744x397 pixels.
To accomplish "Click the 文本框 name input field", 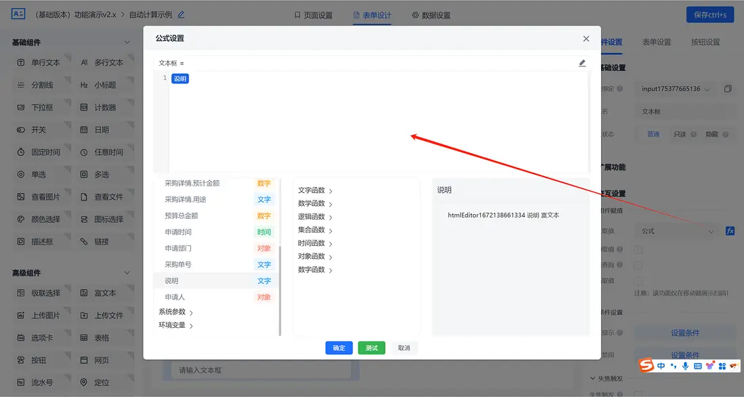I will (x=685, y=112).
